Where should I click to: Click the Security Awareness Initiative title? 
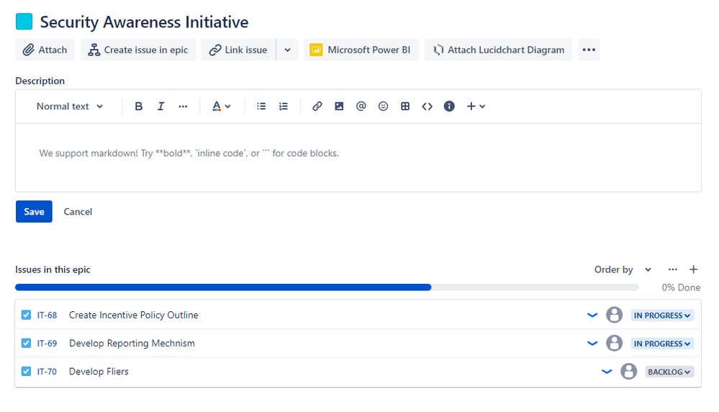click(x=144, y=22)
